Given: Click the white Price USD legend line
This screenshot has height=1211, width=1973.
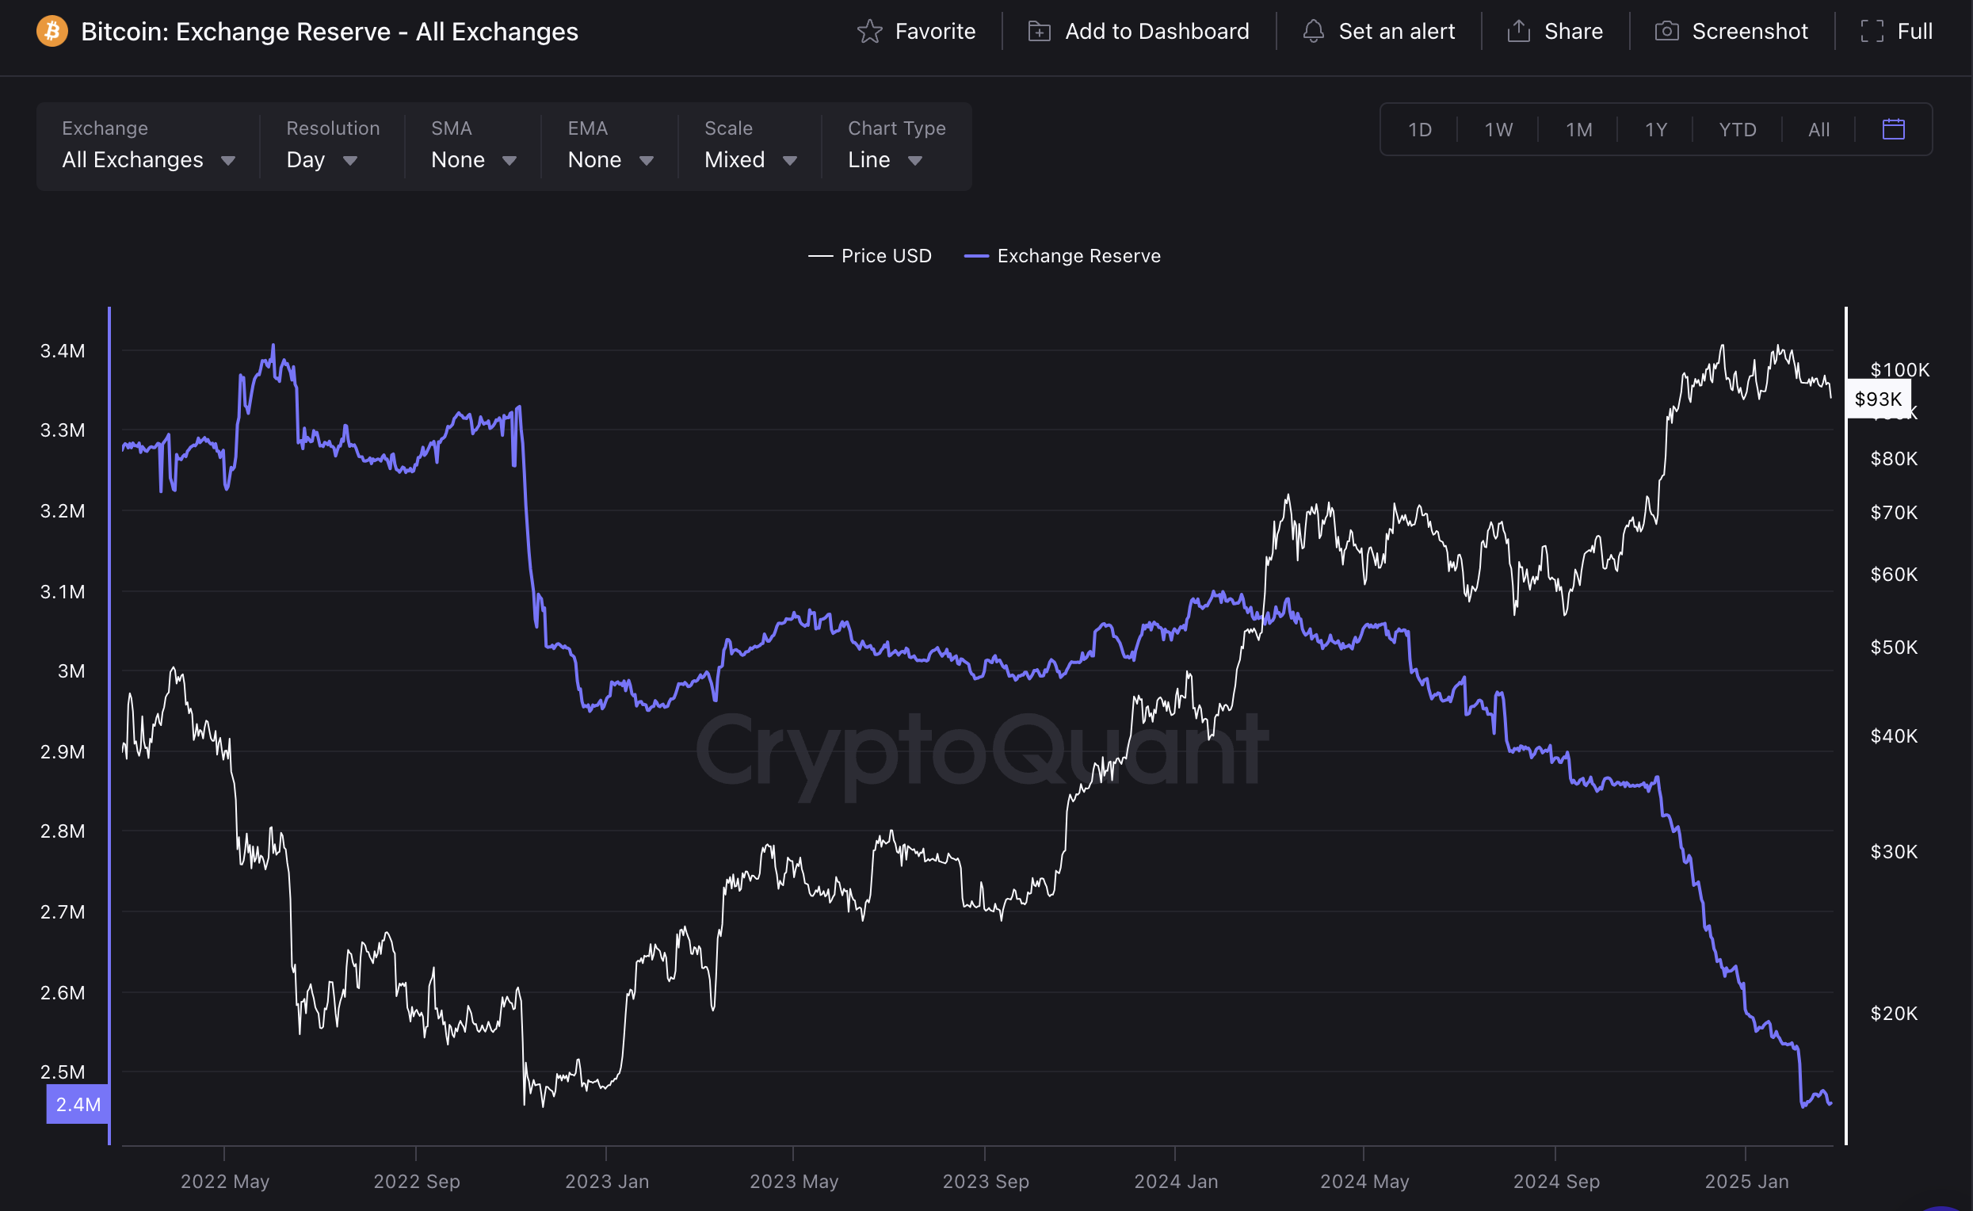Looking at the screenshot, I should coord(821,256).
